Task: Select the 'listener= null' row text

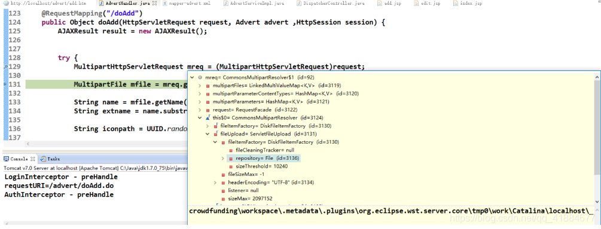Action: 243,191
